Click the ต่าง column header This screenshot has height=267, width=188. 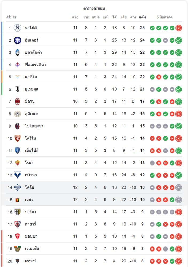coord(133,17)
